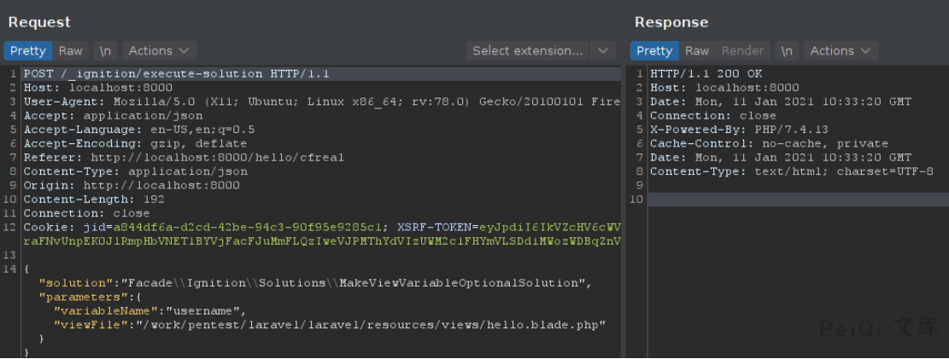Click the POST /_ignition/execute-solution request line
The width and height of the screenshot is (949, 359).
point(176,74)
